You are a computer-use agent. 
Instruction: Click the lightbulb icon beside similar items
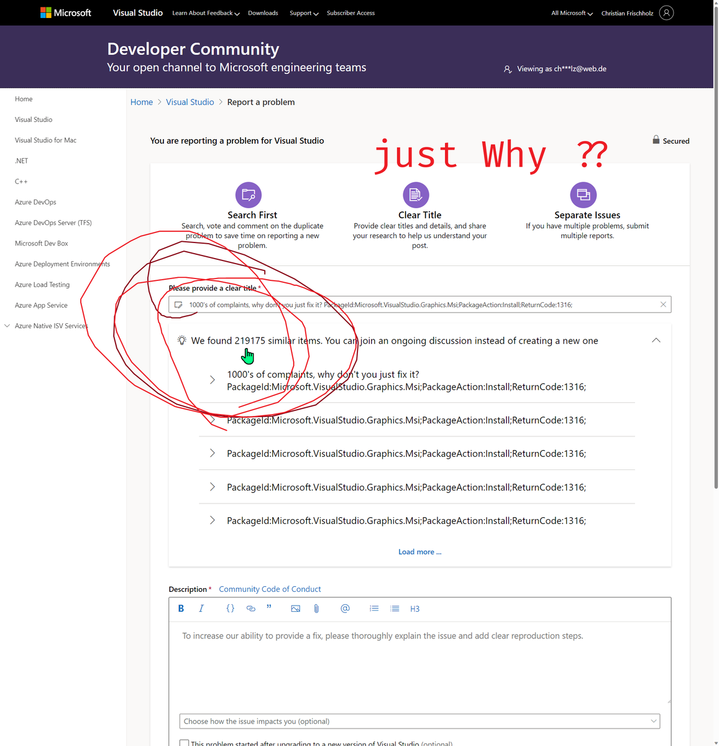point(181,341)
